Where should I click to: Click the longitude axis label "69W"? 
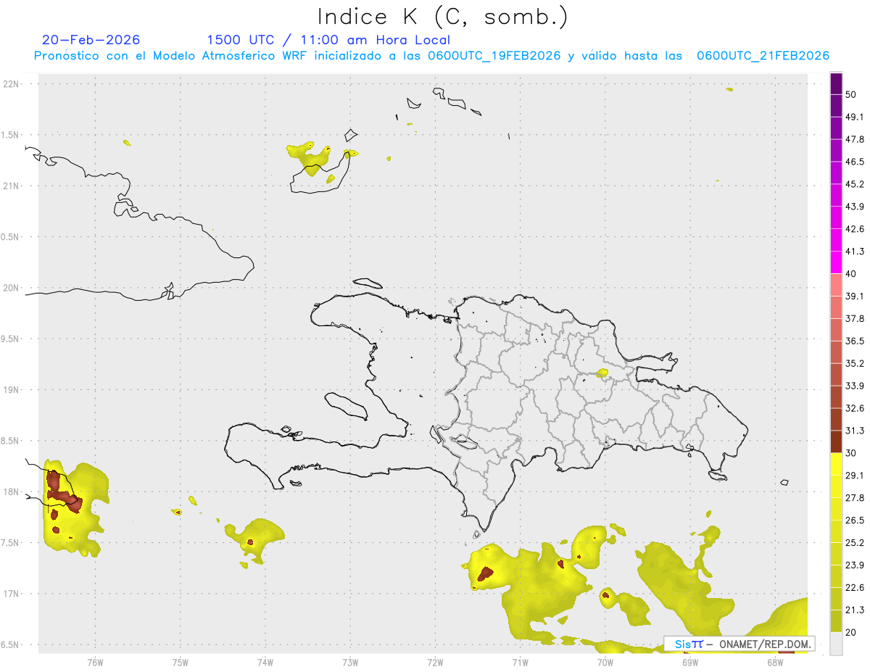(x=690, y=662)
